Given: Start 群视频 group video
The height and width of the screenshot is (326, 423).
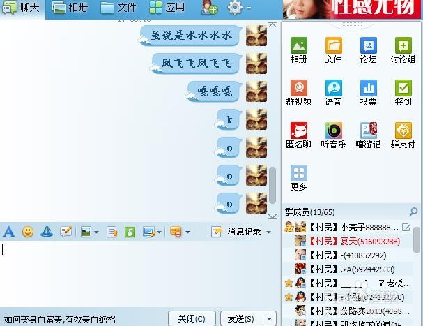Looking at the screenshot, I should coord(299,92).
